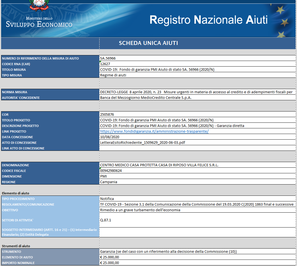Viewport: 297px width, 266px height.
Task: Click the TITOLO PROGETTO value cell
Action: (x=197, y=120)
